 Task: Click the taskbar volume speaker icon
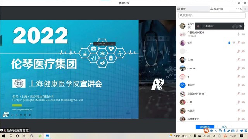[x=209, y=136]
